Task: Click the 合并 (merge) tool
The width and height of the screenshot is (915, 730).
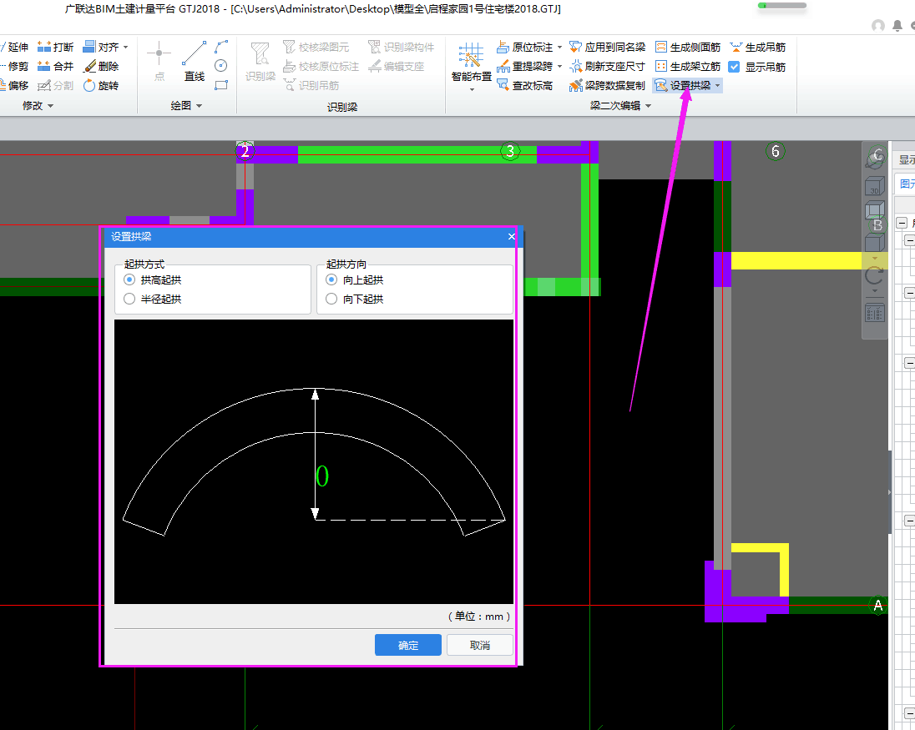Action: tap(55, 66)
